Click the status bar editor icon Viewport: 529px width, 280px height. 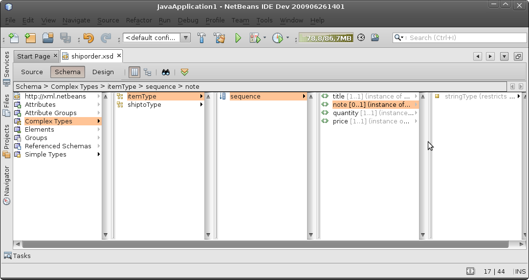470,271
